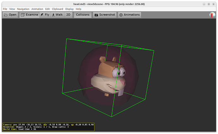Switch to Examine navigation mode
The image size is (218, 134).
click(29, 15)
